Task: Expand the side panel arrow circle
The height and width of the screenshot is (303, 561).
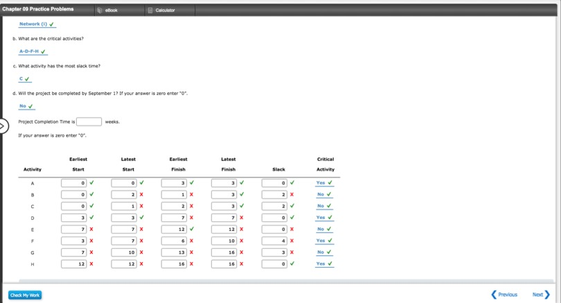Action: coord(3,126)
